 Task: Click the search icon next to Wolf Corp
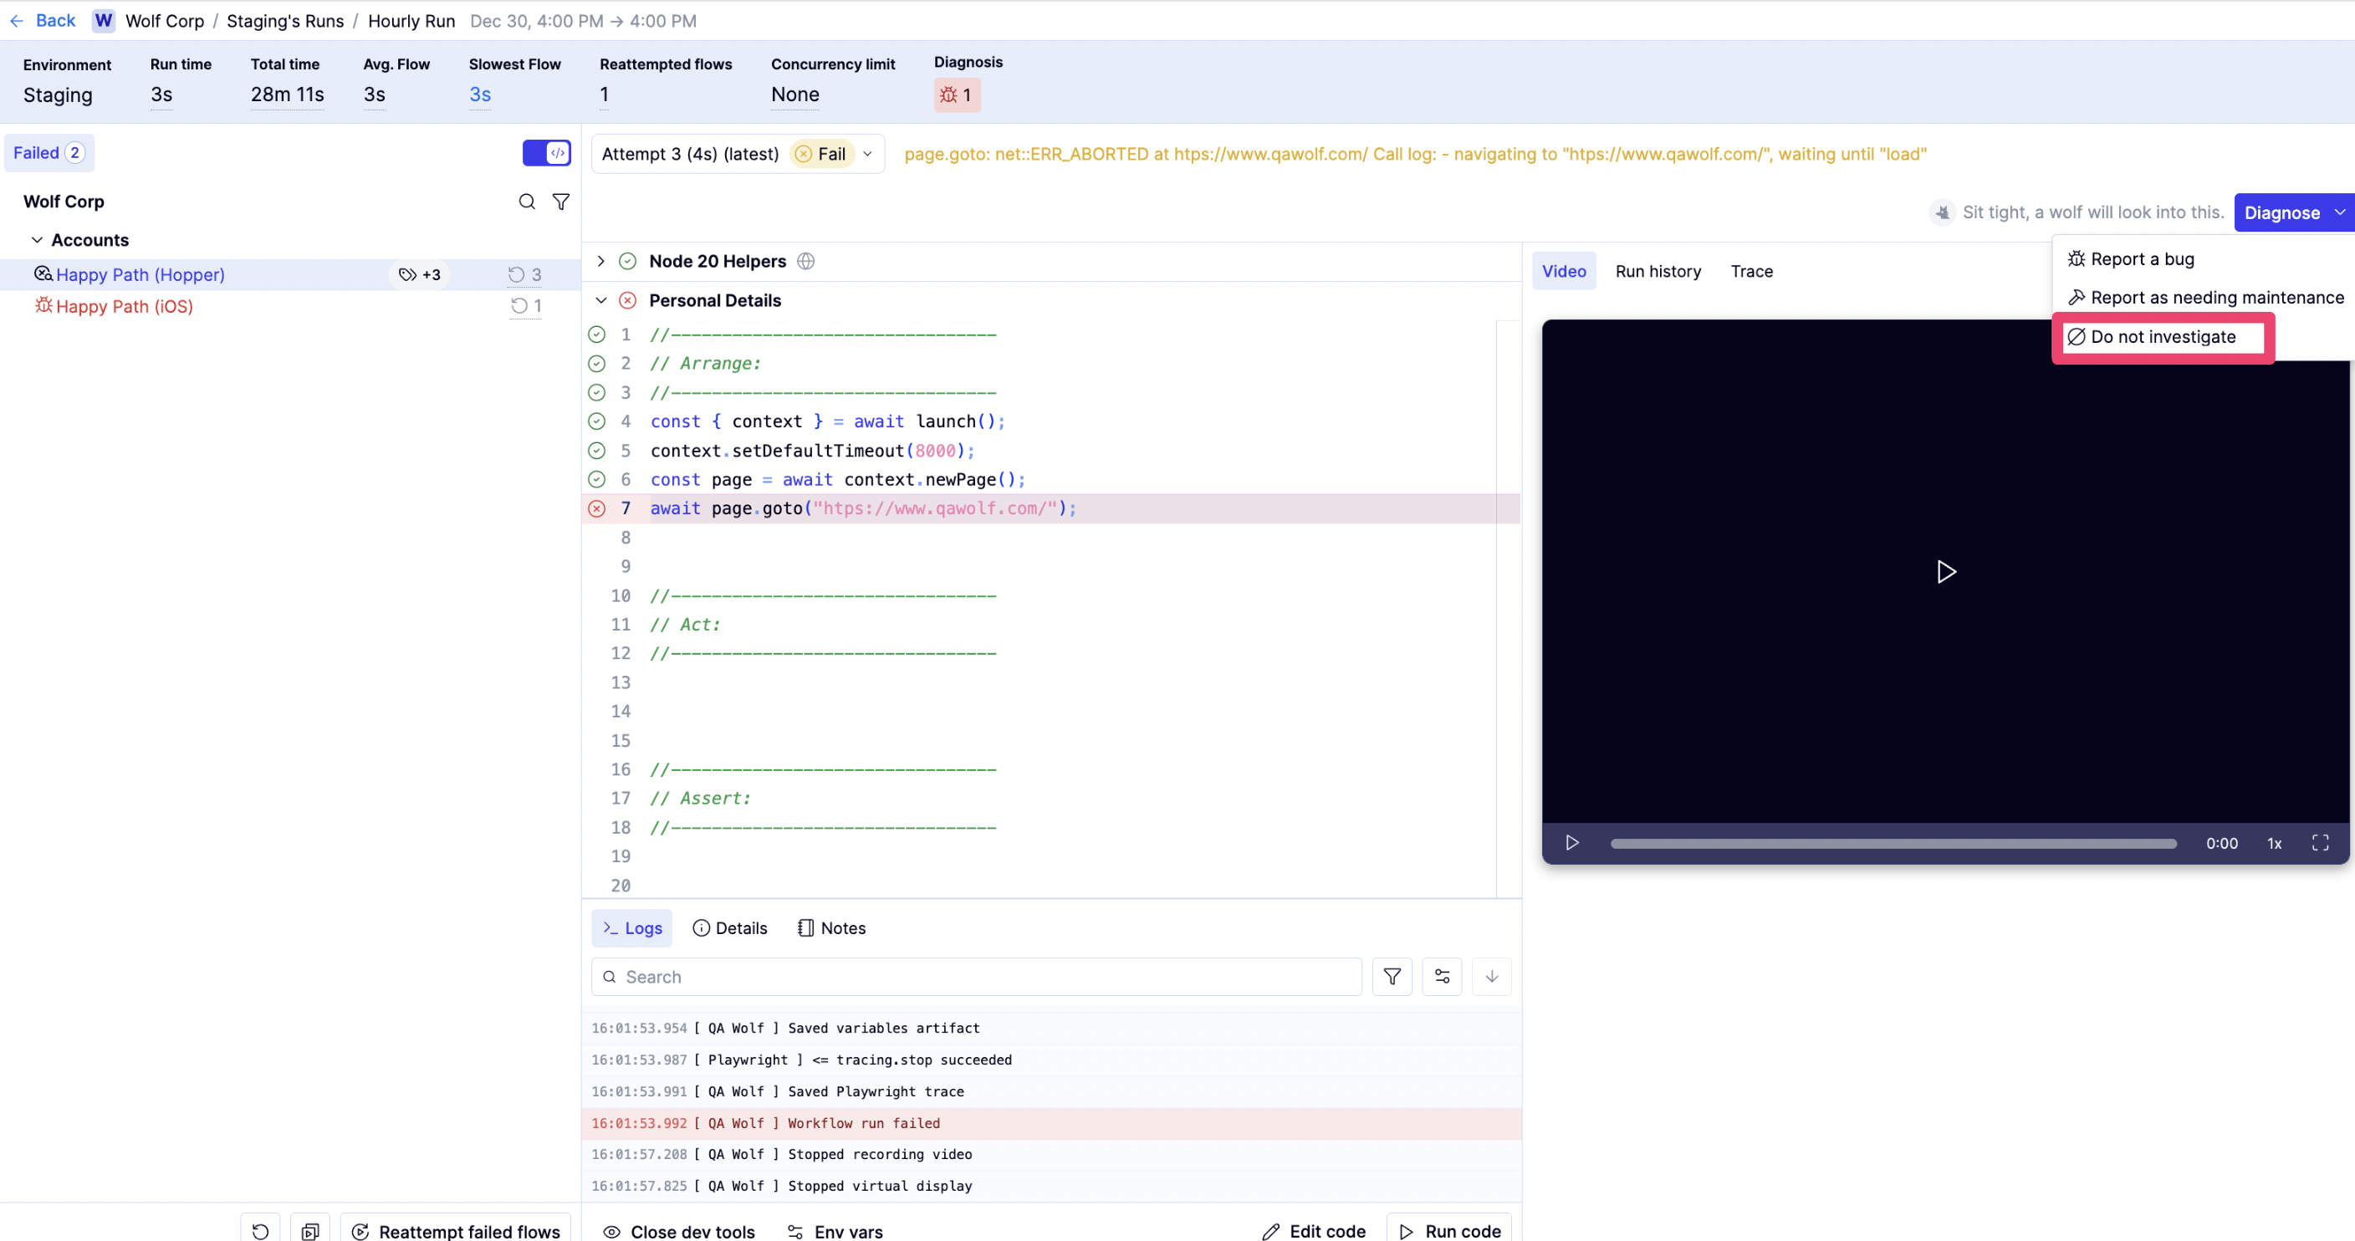pos(527,201)
